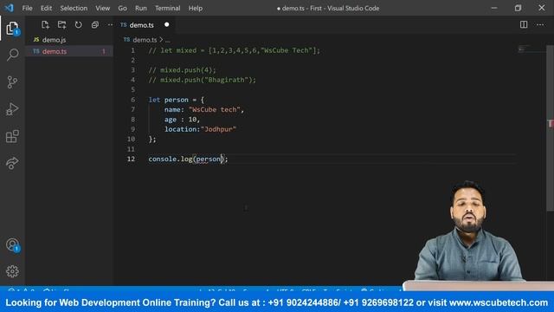Open explorer more actions ellipsis
The image size is (554, 312).
110,25
